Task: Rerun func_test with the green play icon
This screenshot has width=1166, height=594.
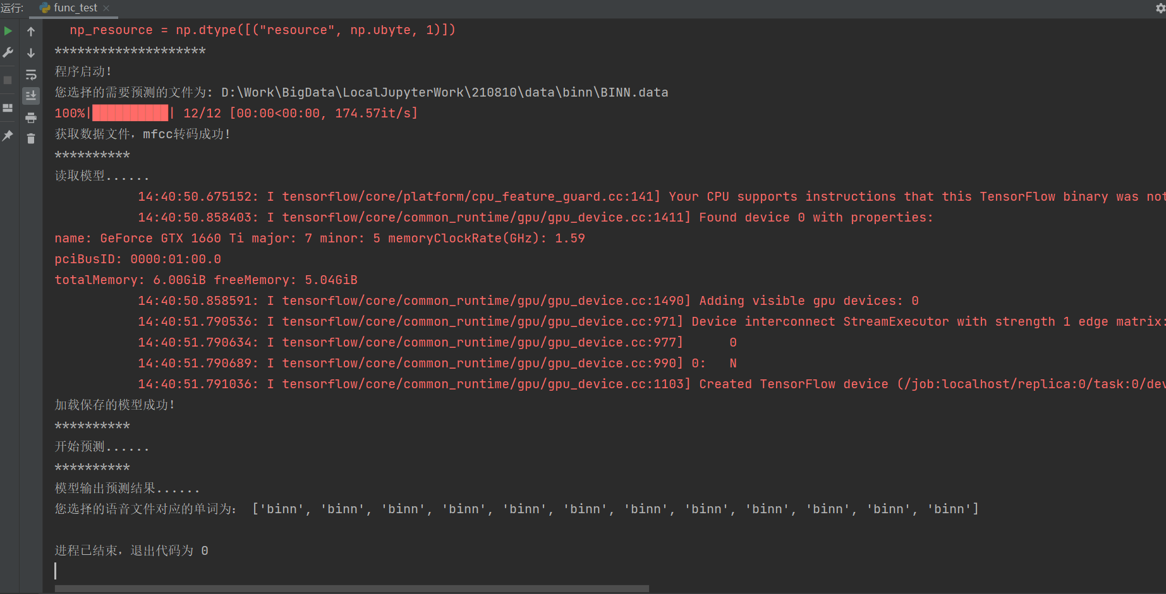Action: coord(8,31)
